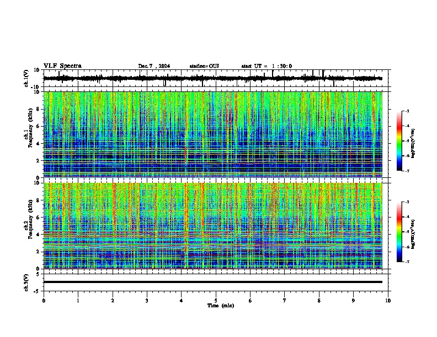
Task: Click the "6" kHz tick on the ch.2 spectrogram axis
Action: pyautogui.click(x=38, y=218)
